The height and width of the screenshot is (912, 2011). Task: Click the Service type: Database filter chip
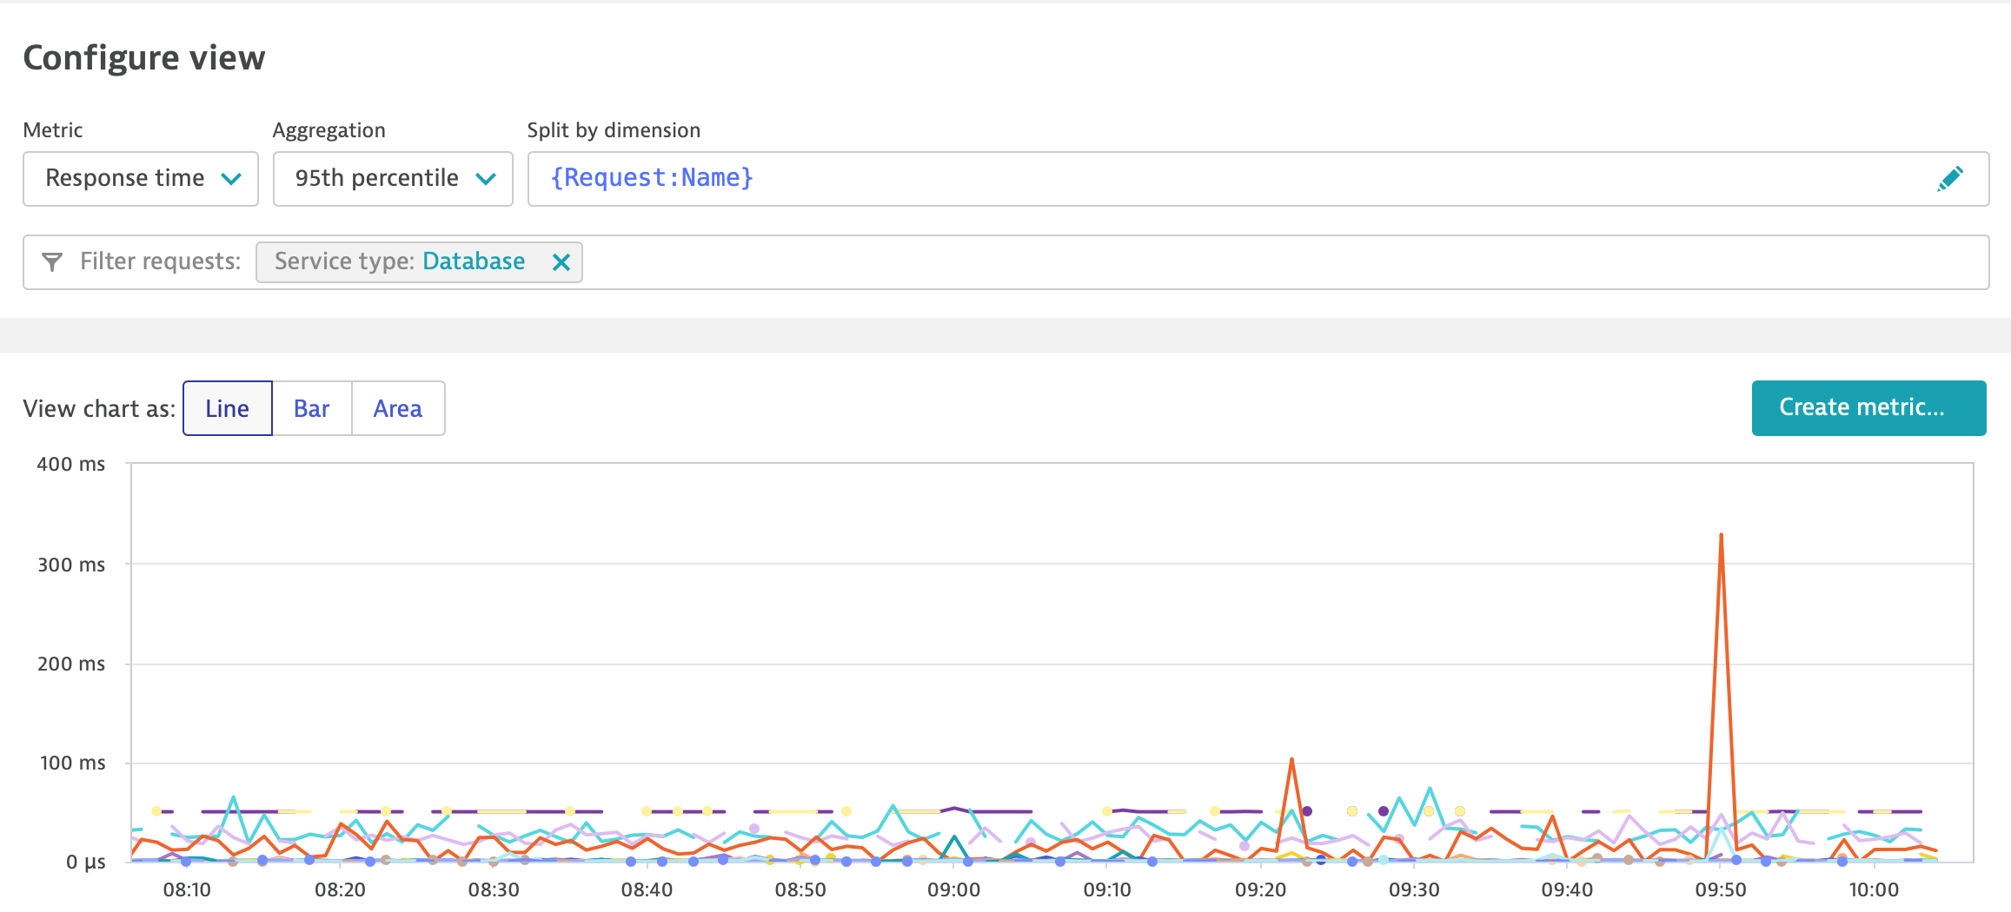pyautogui.click(x=400, y=261)
